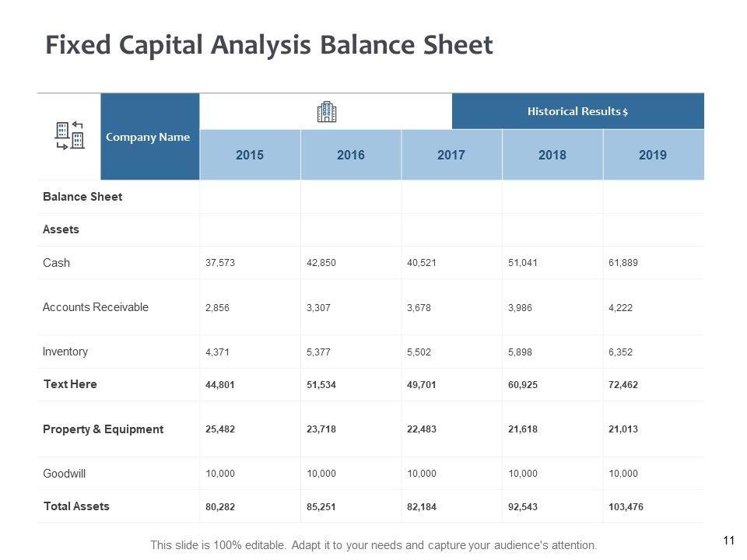The height and width of the screenshot is (560, 747).
Task: Select the 2019 column header
Action: click(x=653, y=155)
